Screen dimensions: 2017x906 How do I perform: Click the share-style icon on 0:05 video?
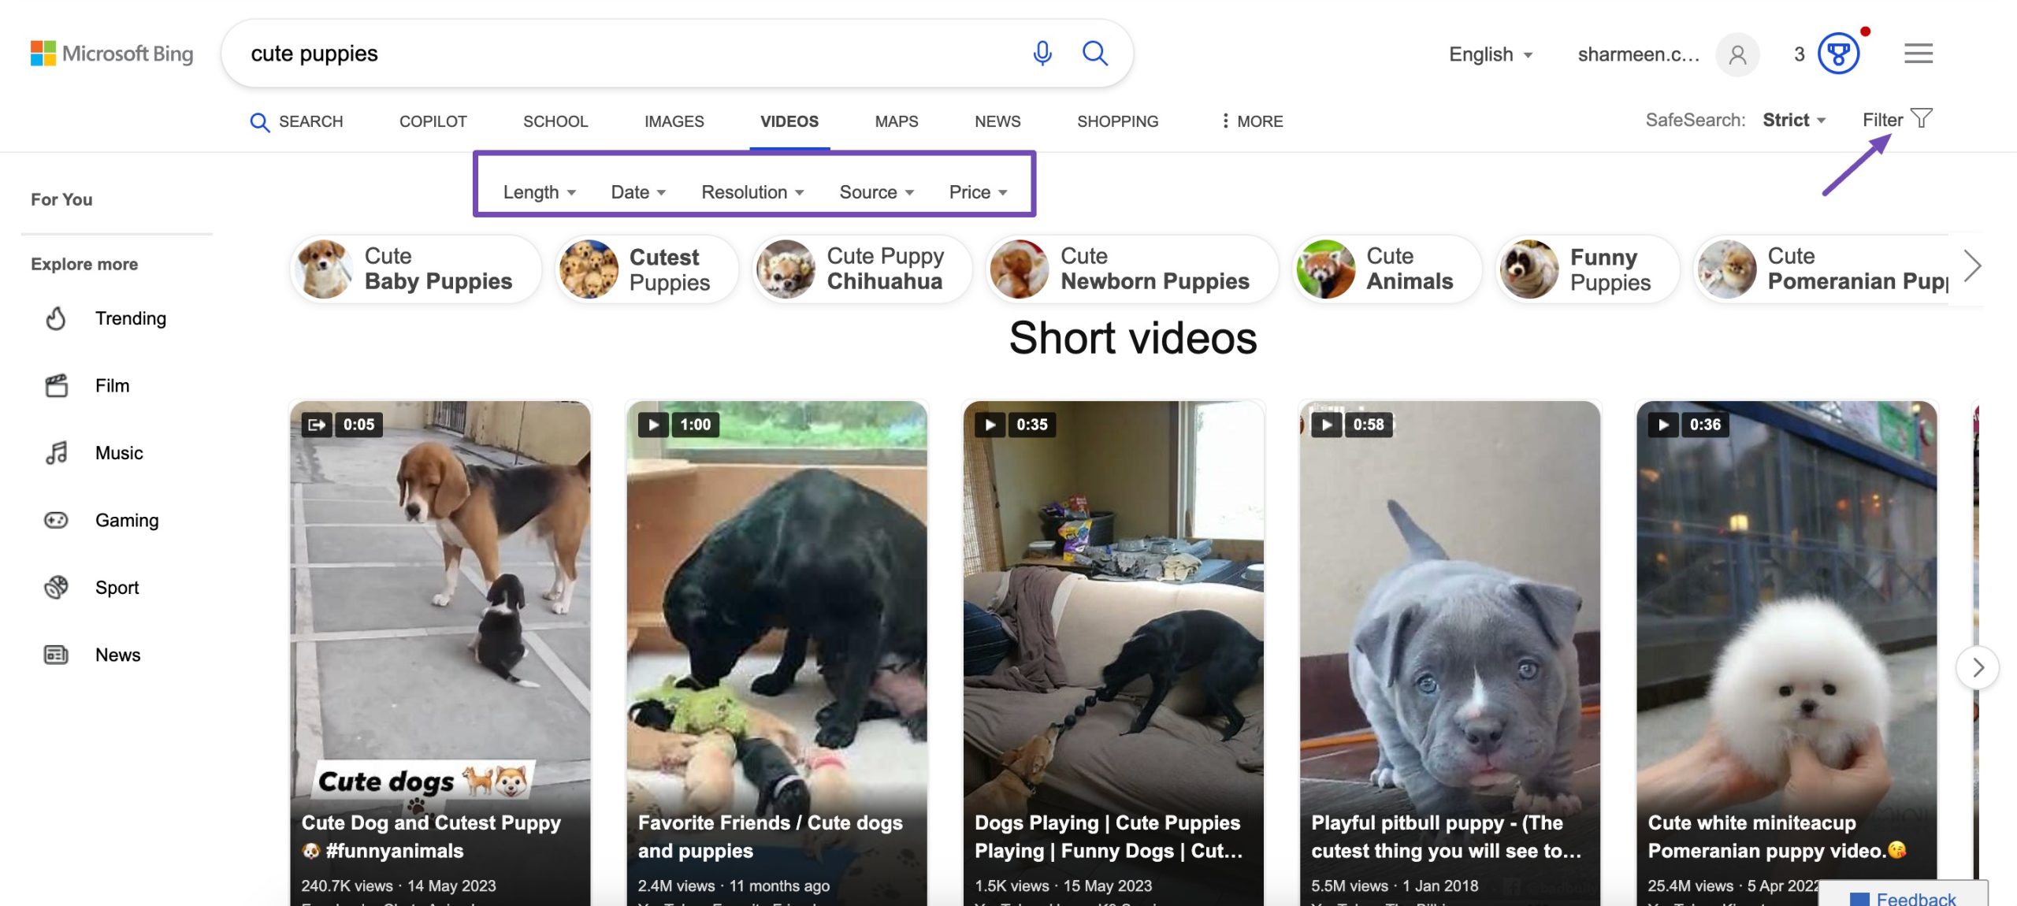point(317,425)
